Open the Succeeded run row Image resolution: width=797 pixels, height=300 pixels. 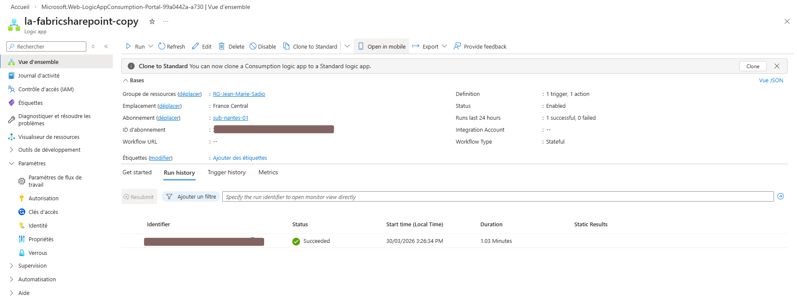(454, 241)
